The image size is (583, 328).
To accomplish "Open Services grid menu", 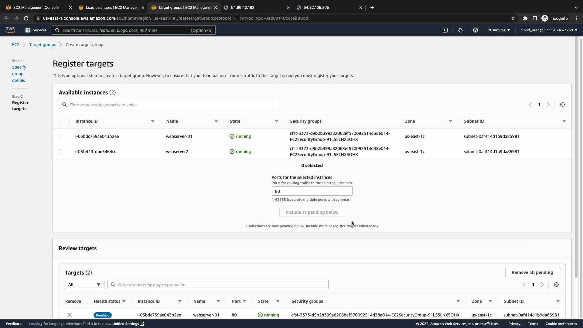I will point(36,30).
